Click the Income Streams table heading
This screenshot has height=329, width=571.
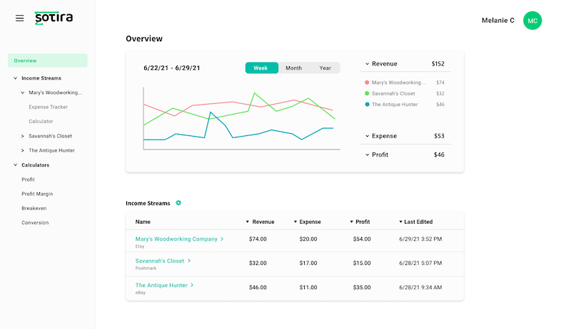[148, 204]
